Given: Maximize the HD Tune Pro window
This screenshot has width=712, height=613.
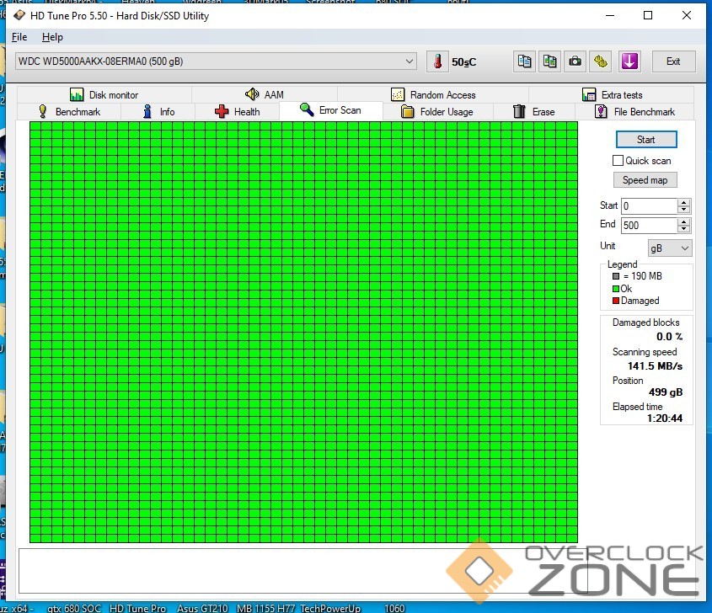Looking at the screenshot, I should (x=648, y=15).
